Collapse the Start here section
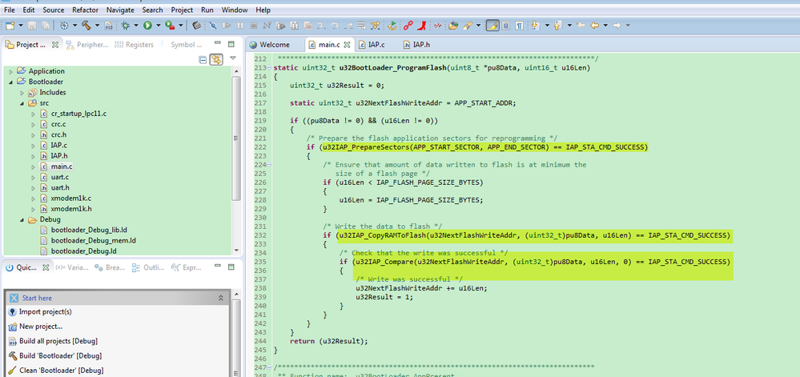 (x=221, y=298)
